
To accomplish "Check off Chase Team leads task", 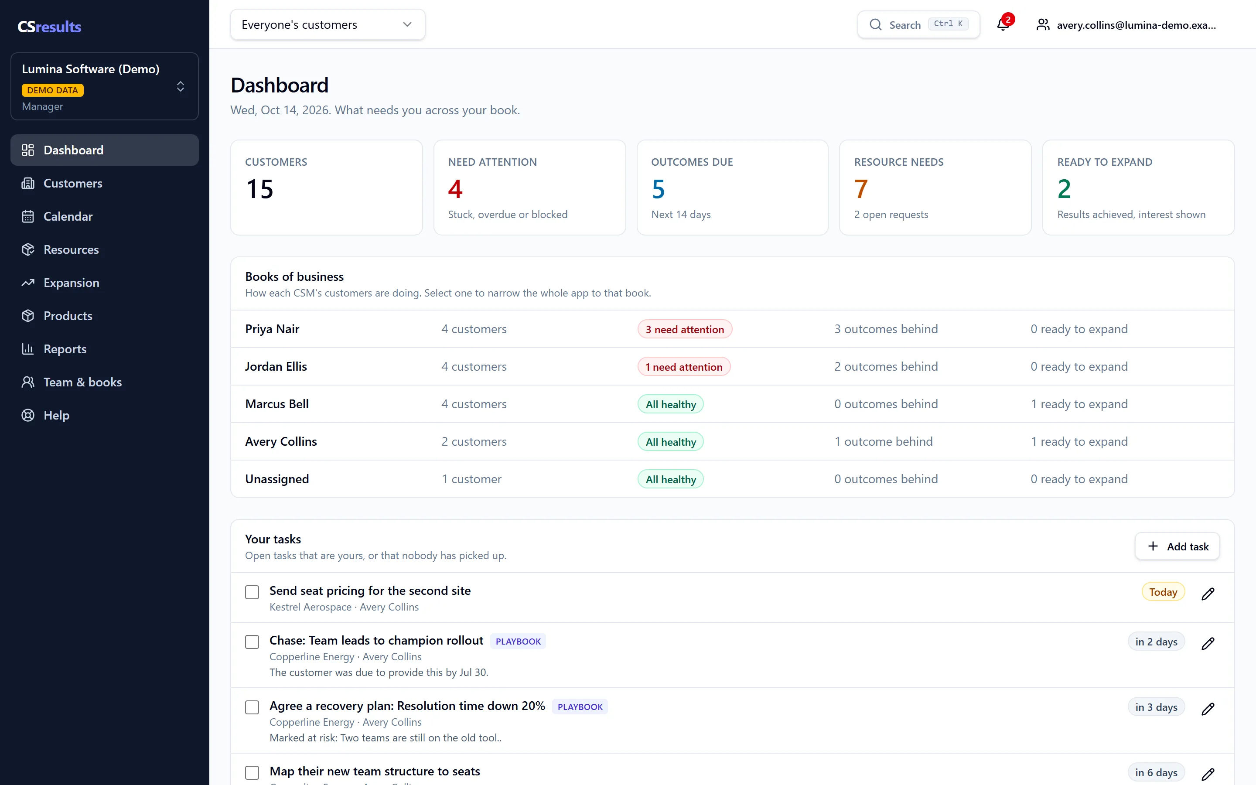I will 252,642.
